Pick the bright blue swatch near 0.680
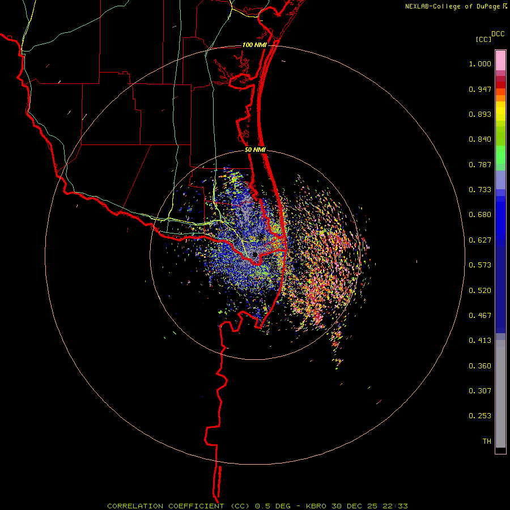 [500, 218]
